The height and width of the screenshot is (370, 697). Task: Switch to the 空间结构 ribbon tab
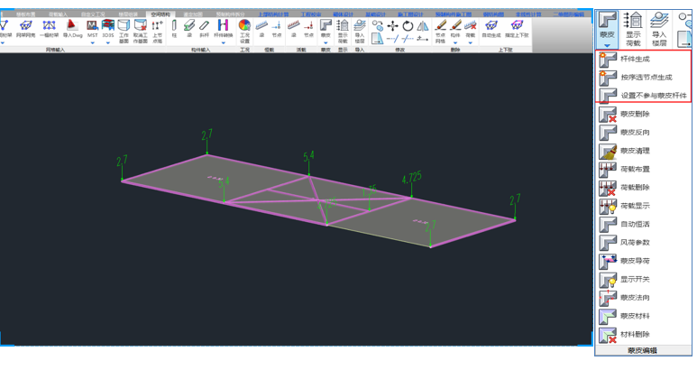(160, 14)
